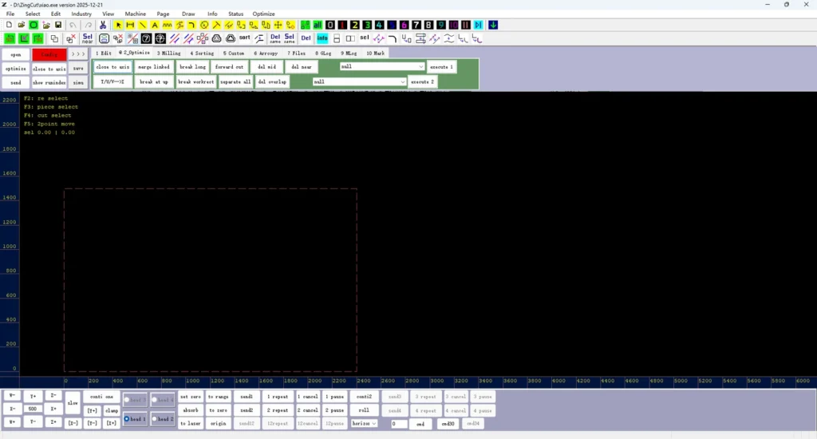817x439 pixels.
Task: Switch to the '4 Sorting' tab
Action: point(202,53)
